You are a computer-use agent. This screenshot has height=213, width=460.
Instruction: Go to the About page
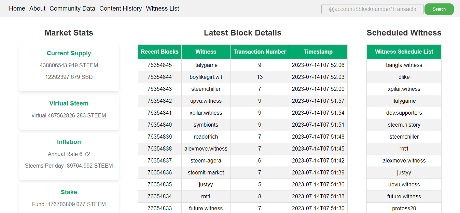pyautogui.click(x=37, y=9)
